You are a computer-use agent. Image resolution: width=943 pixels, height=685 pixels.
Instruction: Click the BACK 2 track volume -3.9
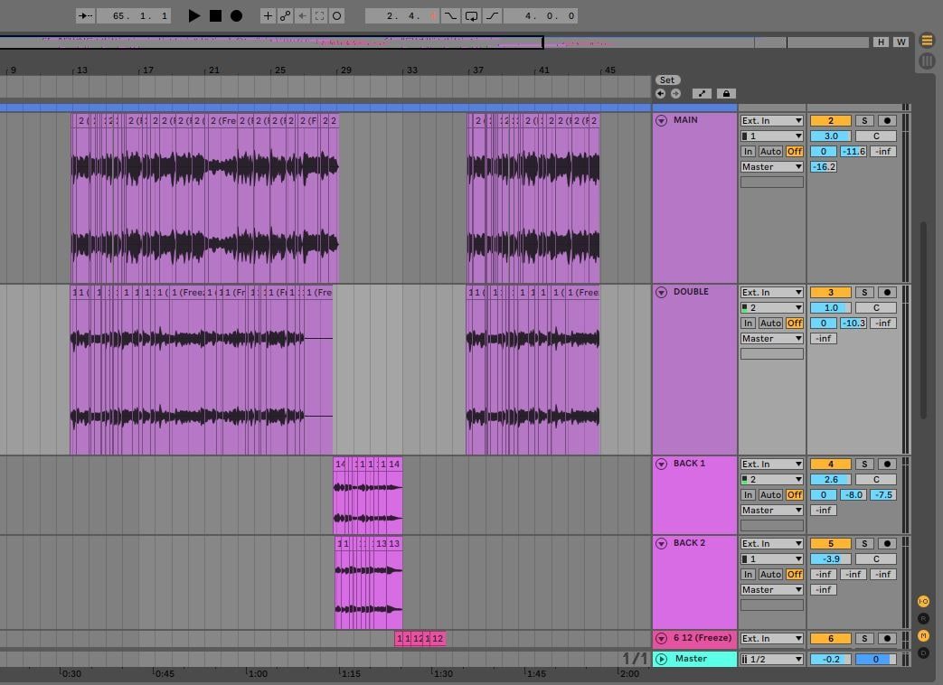831,558
